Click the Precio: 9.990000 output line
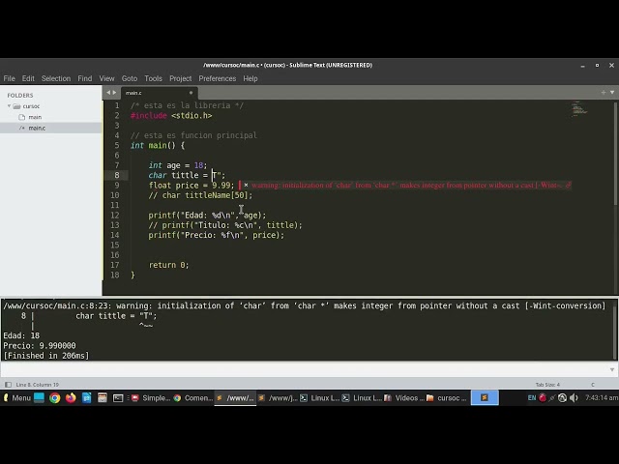Image resolution: width=619 pixels, height=464 pixels. tap(40, 346)
